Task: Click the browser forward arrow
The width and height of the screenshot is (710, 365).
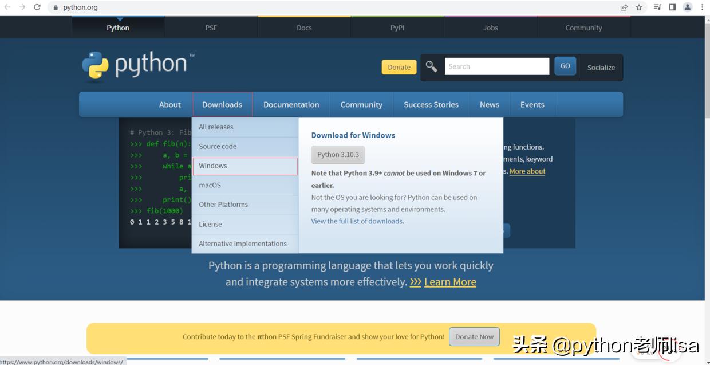Action: pyautogui.click(x=22, y=7)
